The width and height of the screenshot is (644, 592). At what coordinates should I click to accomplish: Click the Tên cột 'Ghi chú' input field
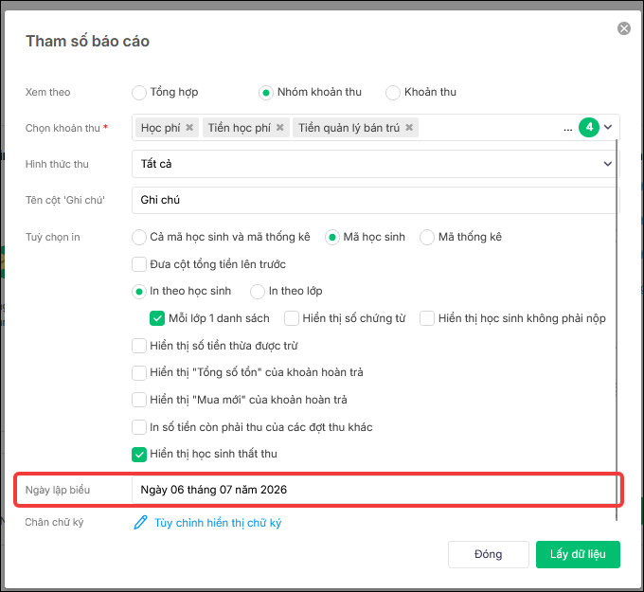(375, 200)
